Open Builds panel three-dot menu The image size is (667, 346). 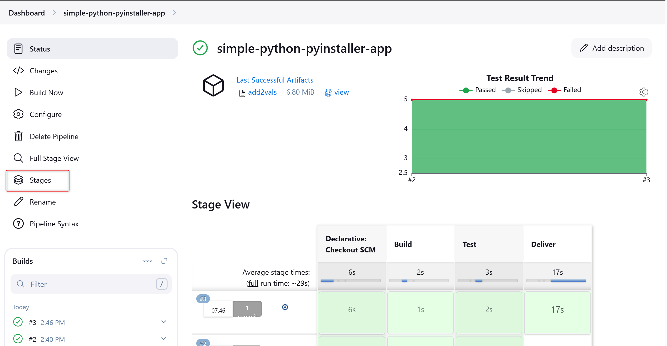click(x=148, y=261)
